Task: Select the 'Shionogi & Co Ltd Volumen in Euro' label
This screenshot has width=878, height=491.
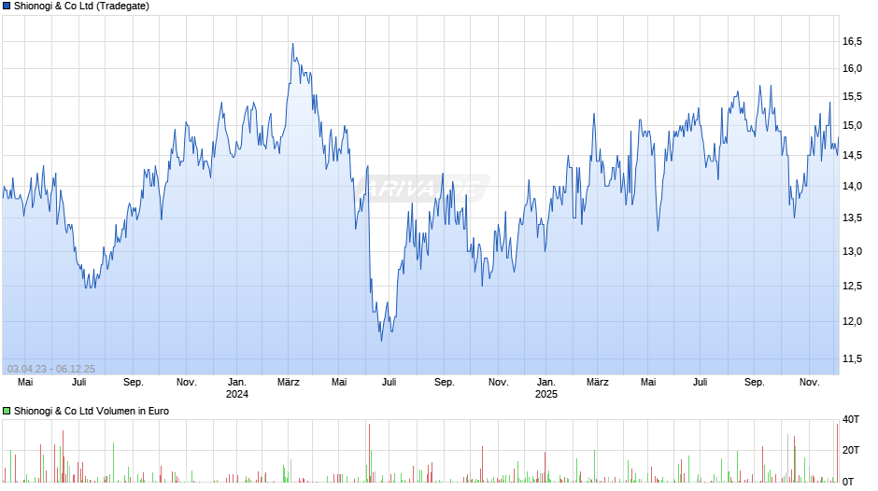Action: coord(92,411)
